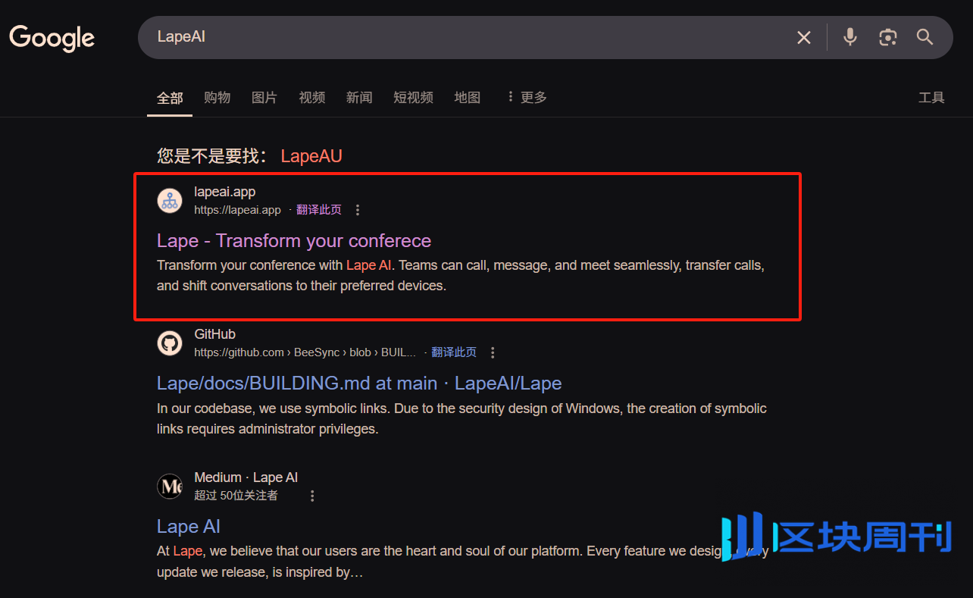The width and height of the screenshot is (973, 598).
Task: Click the GitHub favicon icon
Action: point(170,343)
